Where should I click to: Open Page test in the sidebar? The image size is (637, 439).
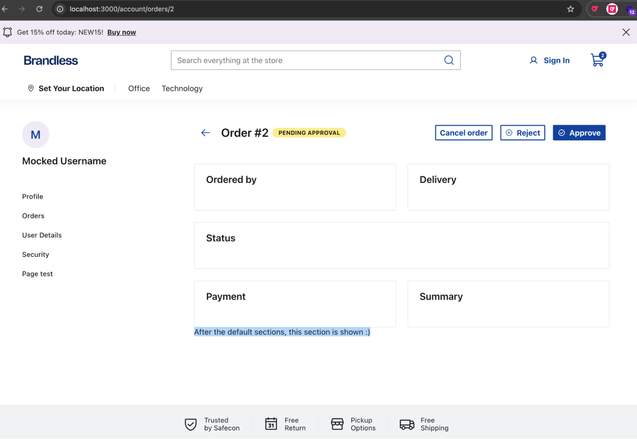(37, 274)
